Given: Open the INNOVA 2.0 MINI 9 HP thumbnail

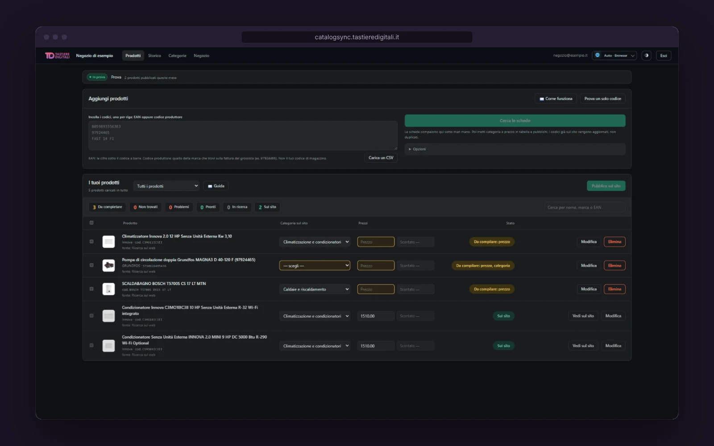Looking at the screenshot, I should tap(108, 346).
